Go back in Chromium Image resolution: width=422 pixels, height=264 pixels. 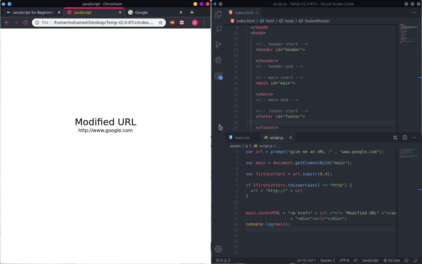(x=7, y=23)
